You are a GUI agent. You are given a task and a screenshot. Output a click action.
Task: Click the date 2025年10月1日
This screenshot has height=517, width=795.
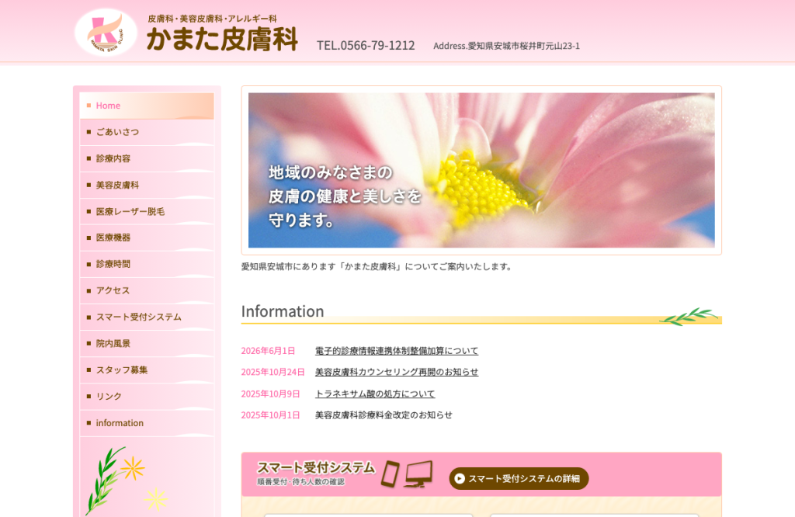[270, 415]
